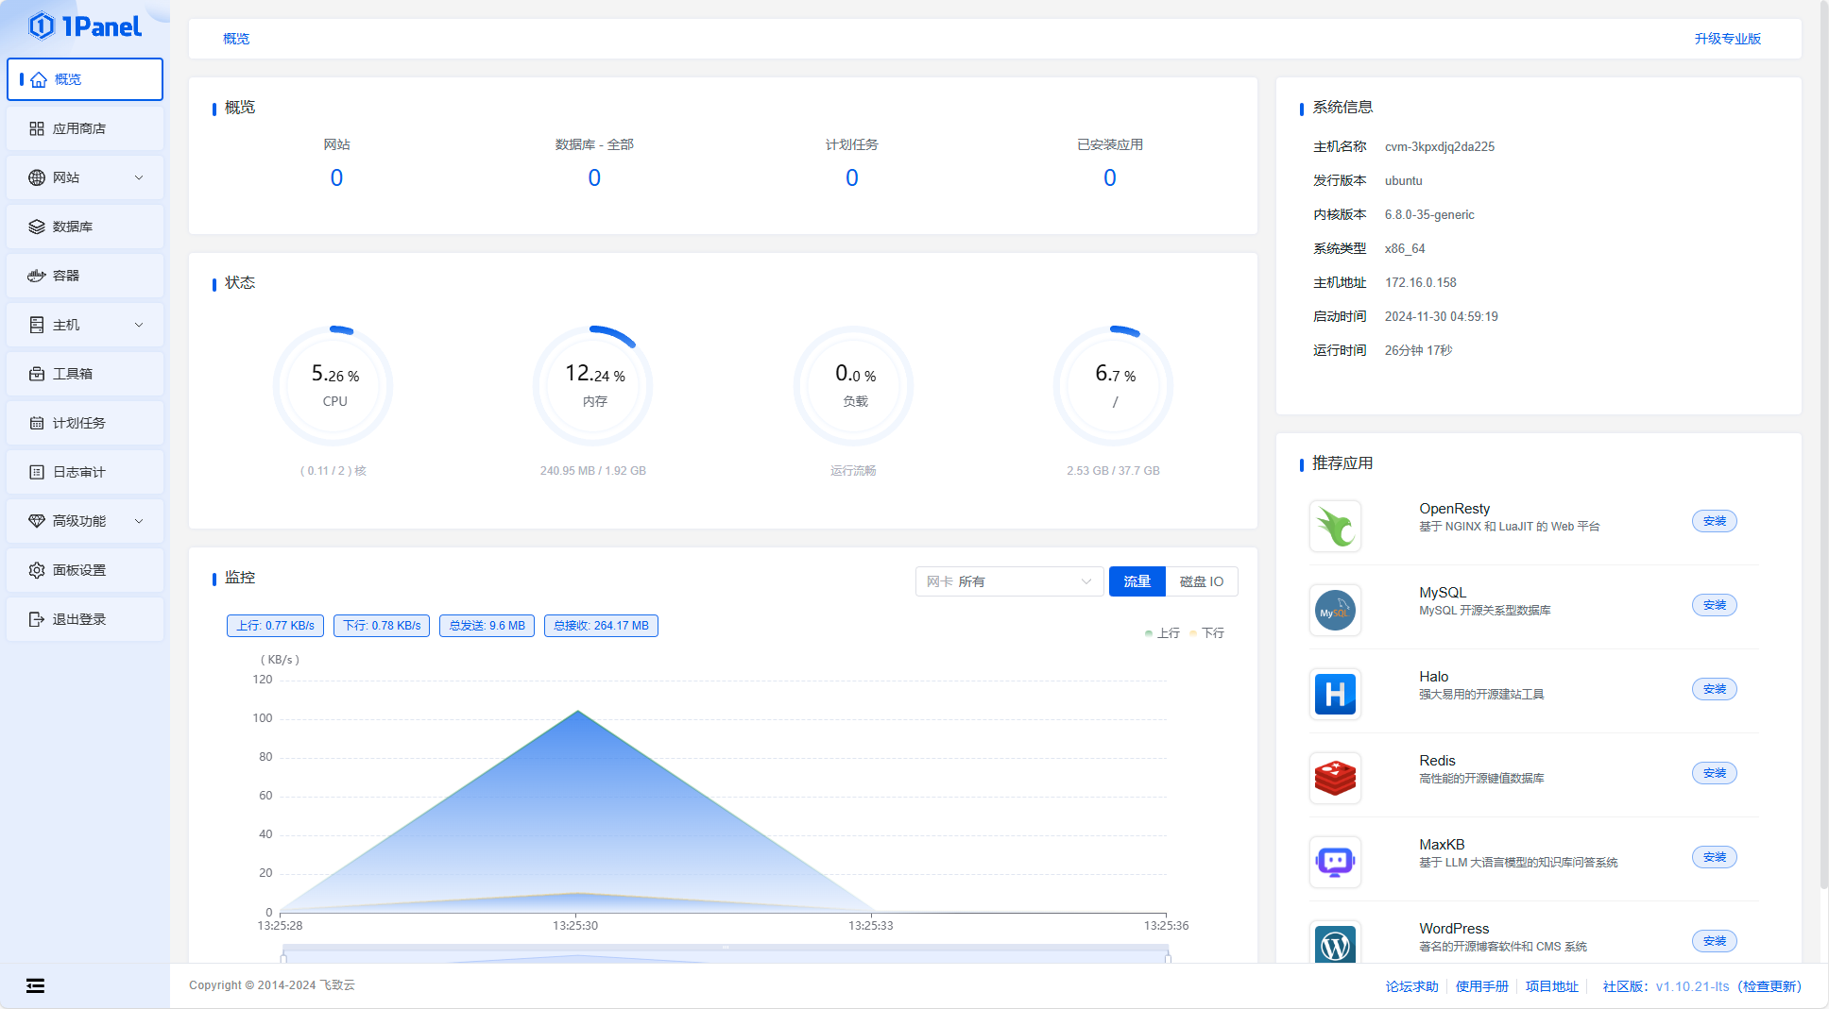Click the Advanced features diamond icon

tap(37, 521)
